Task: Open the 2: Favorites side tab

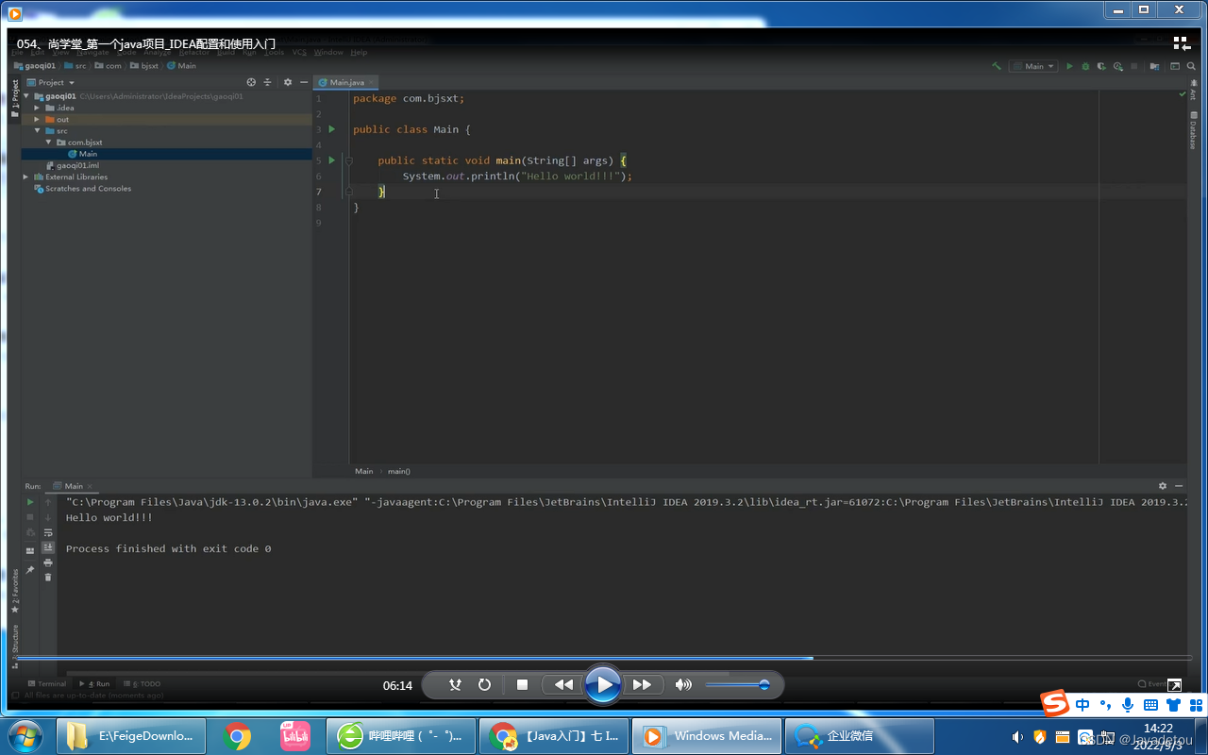Action: click(14, 590)
